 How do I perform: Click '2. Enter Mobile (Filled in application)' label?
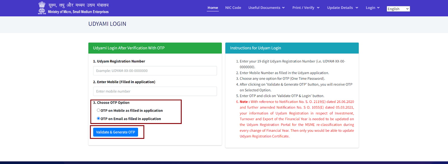point(124,82)
